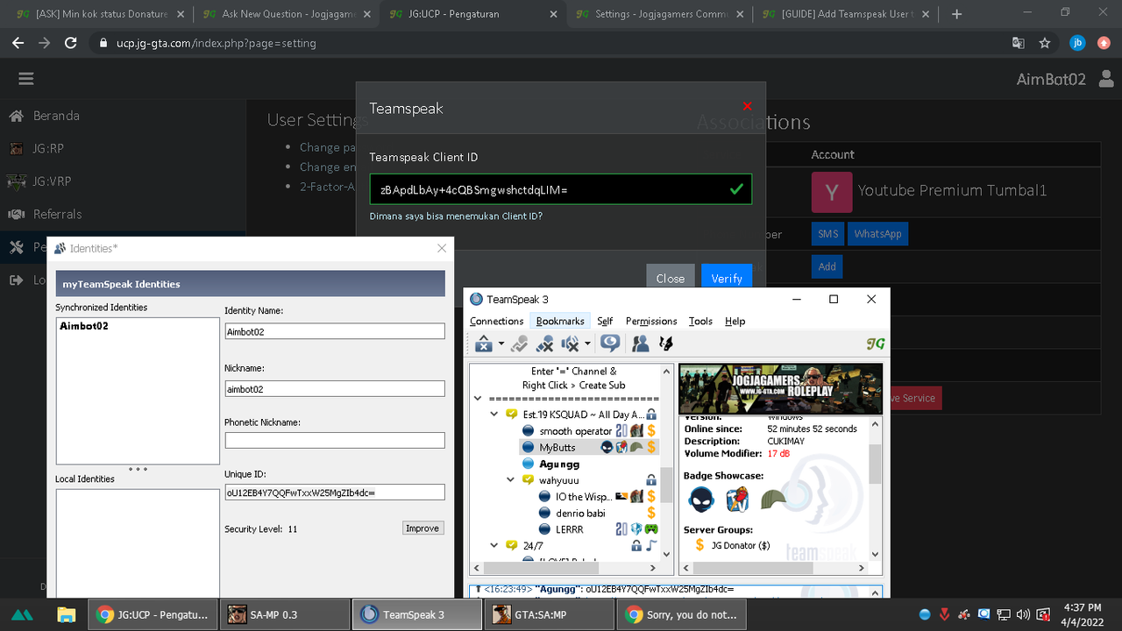Click 'Dimana saya bisa menemukan Client ID?' link
The image size is (1122, 631).
(x=456, y=216)
